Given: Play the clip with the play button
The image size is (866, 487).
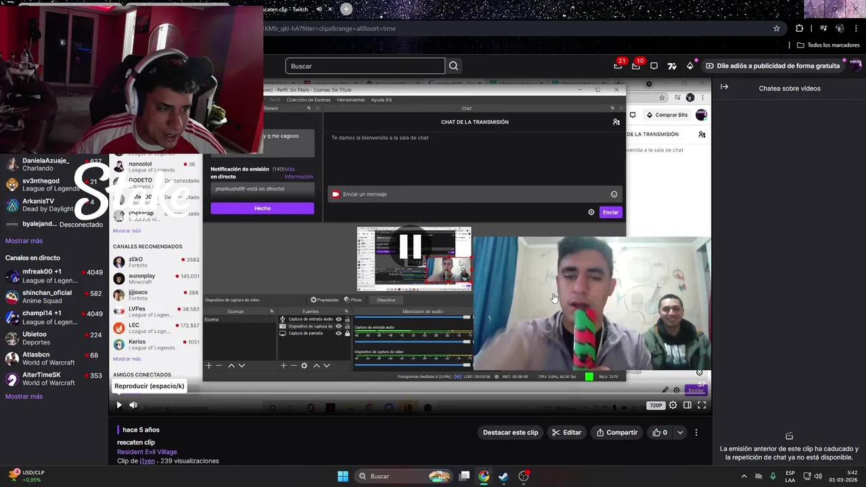Looking at the screenshot, I should pyautogui.click(x=119, y=405).
